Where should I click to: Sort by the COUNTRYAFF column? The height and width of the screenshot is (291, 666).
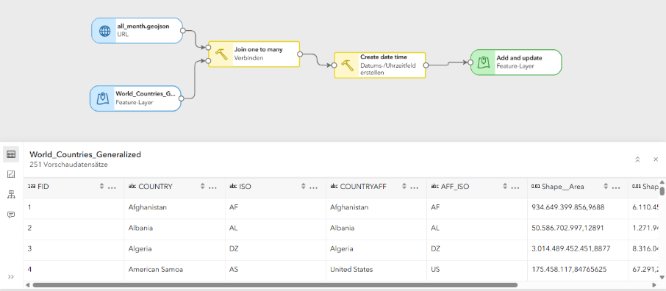click(x=404, y=186)
